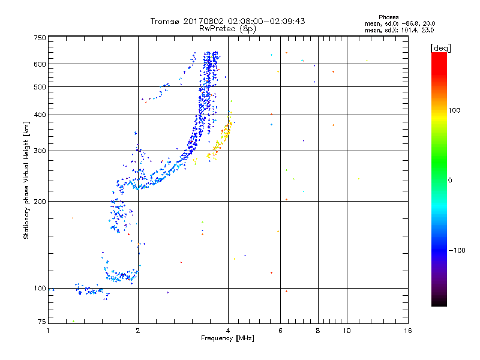
Task: Click the '8' x-axis tick label
Action: [318, 331]
